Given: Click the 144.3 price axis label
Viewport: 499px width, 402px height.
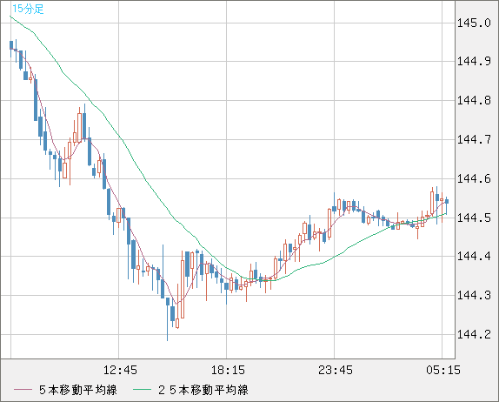Looking at the screenshot, I should 474,295.
